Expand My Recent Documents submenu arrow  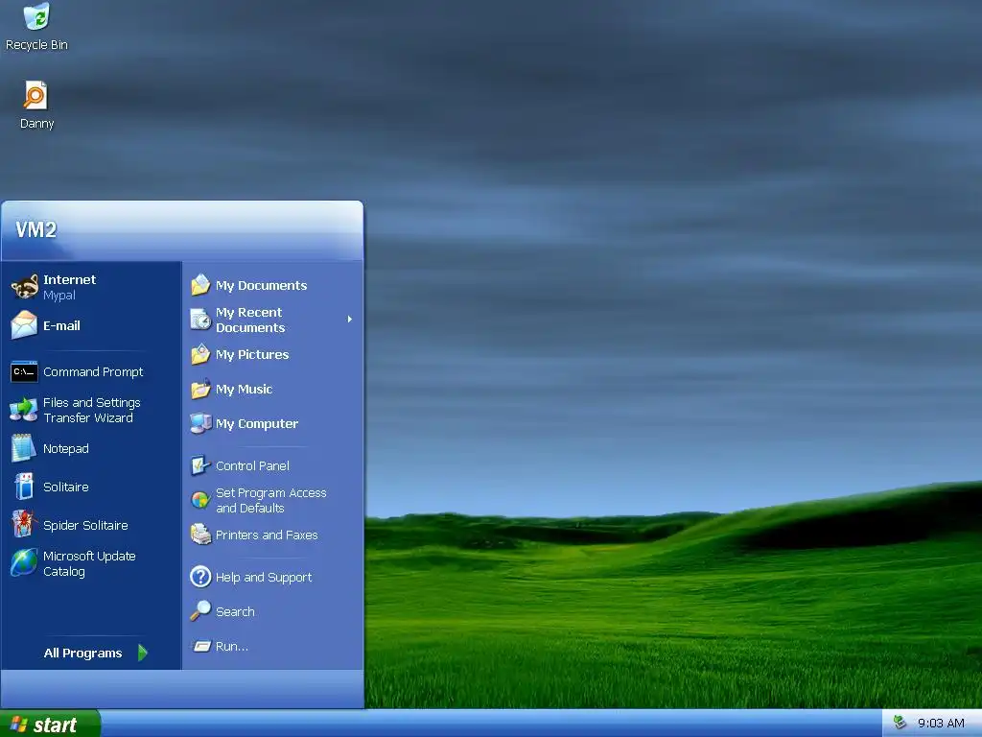tap(349, 320)
